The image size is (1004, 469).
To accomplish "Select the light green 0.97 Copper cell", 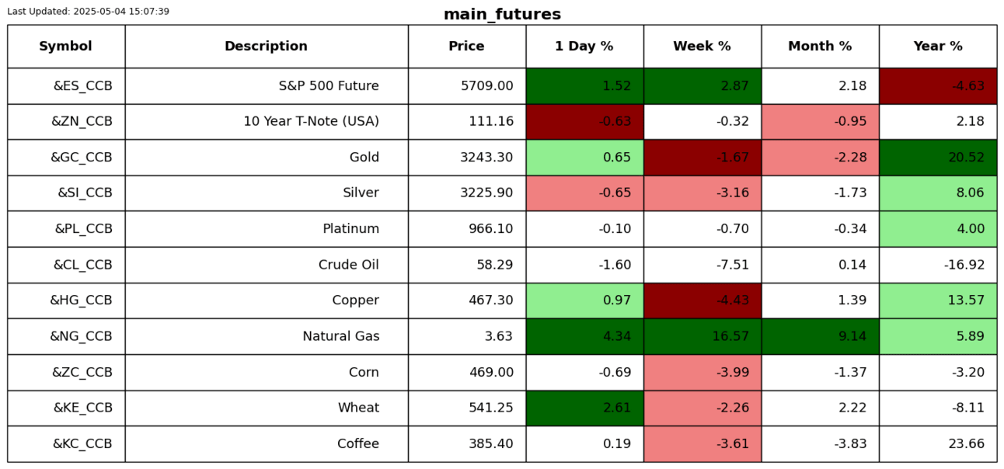I will [x=584, y=301].
